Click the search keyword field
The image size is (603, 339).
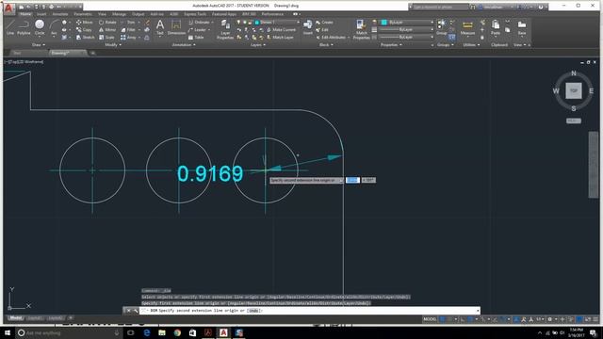(440, 7)
